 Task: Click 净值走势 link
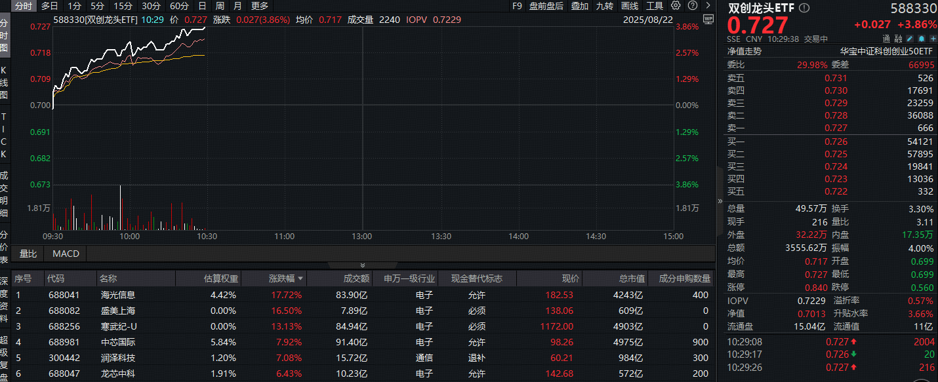744,51
